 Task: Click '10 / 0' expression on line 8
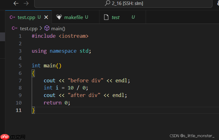pos(76,88)
